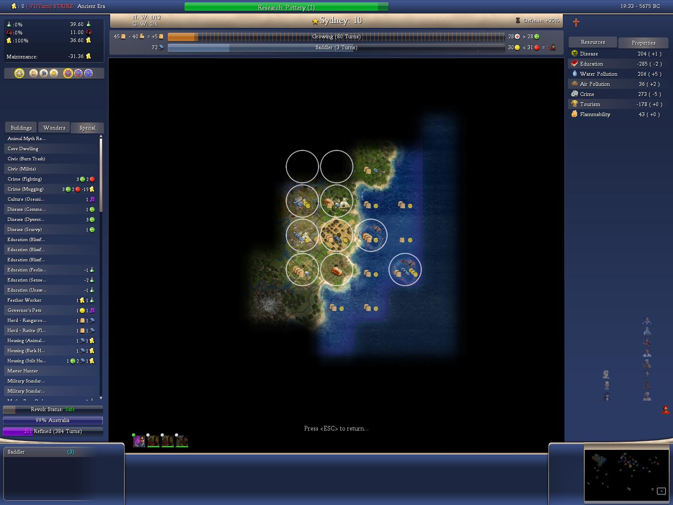Switch to the Resources tab
The width and height of the screenshot is (673, 505).
tap(593, 42)
